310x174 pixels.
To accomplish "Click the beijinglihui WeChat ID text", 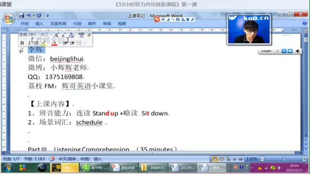I will tap(66, 59).
